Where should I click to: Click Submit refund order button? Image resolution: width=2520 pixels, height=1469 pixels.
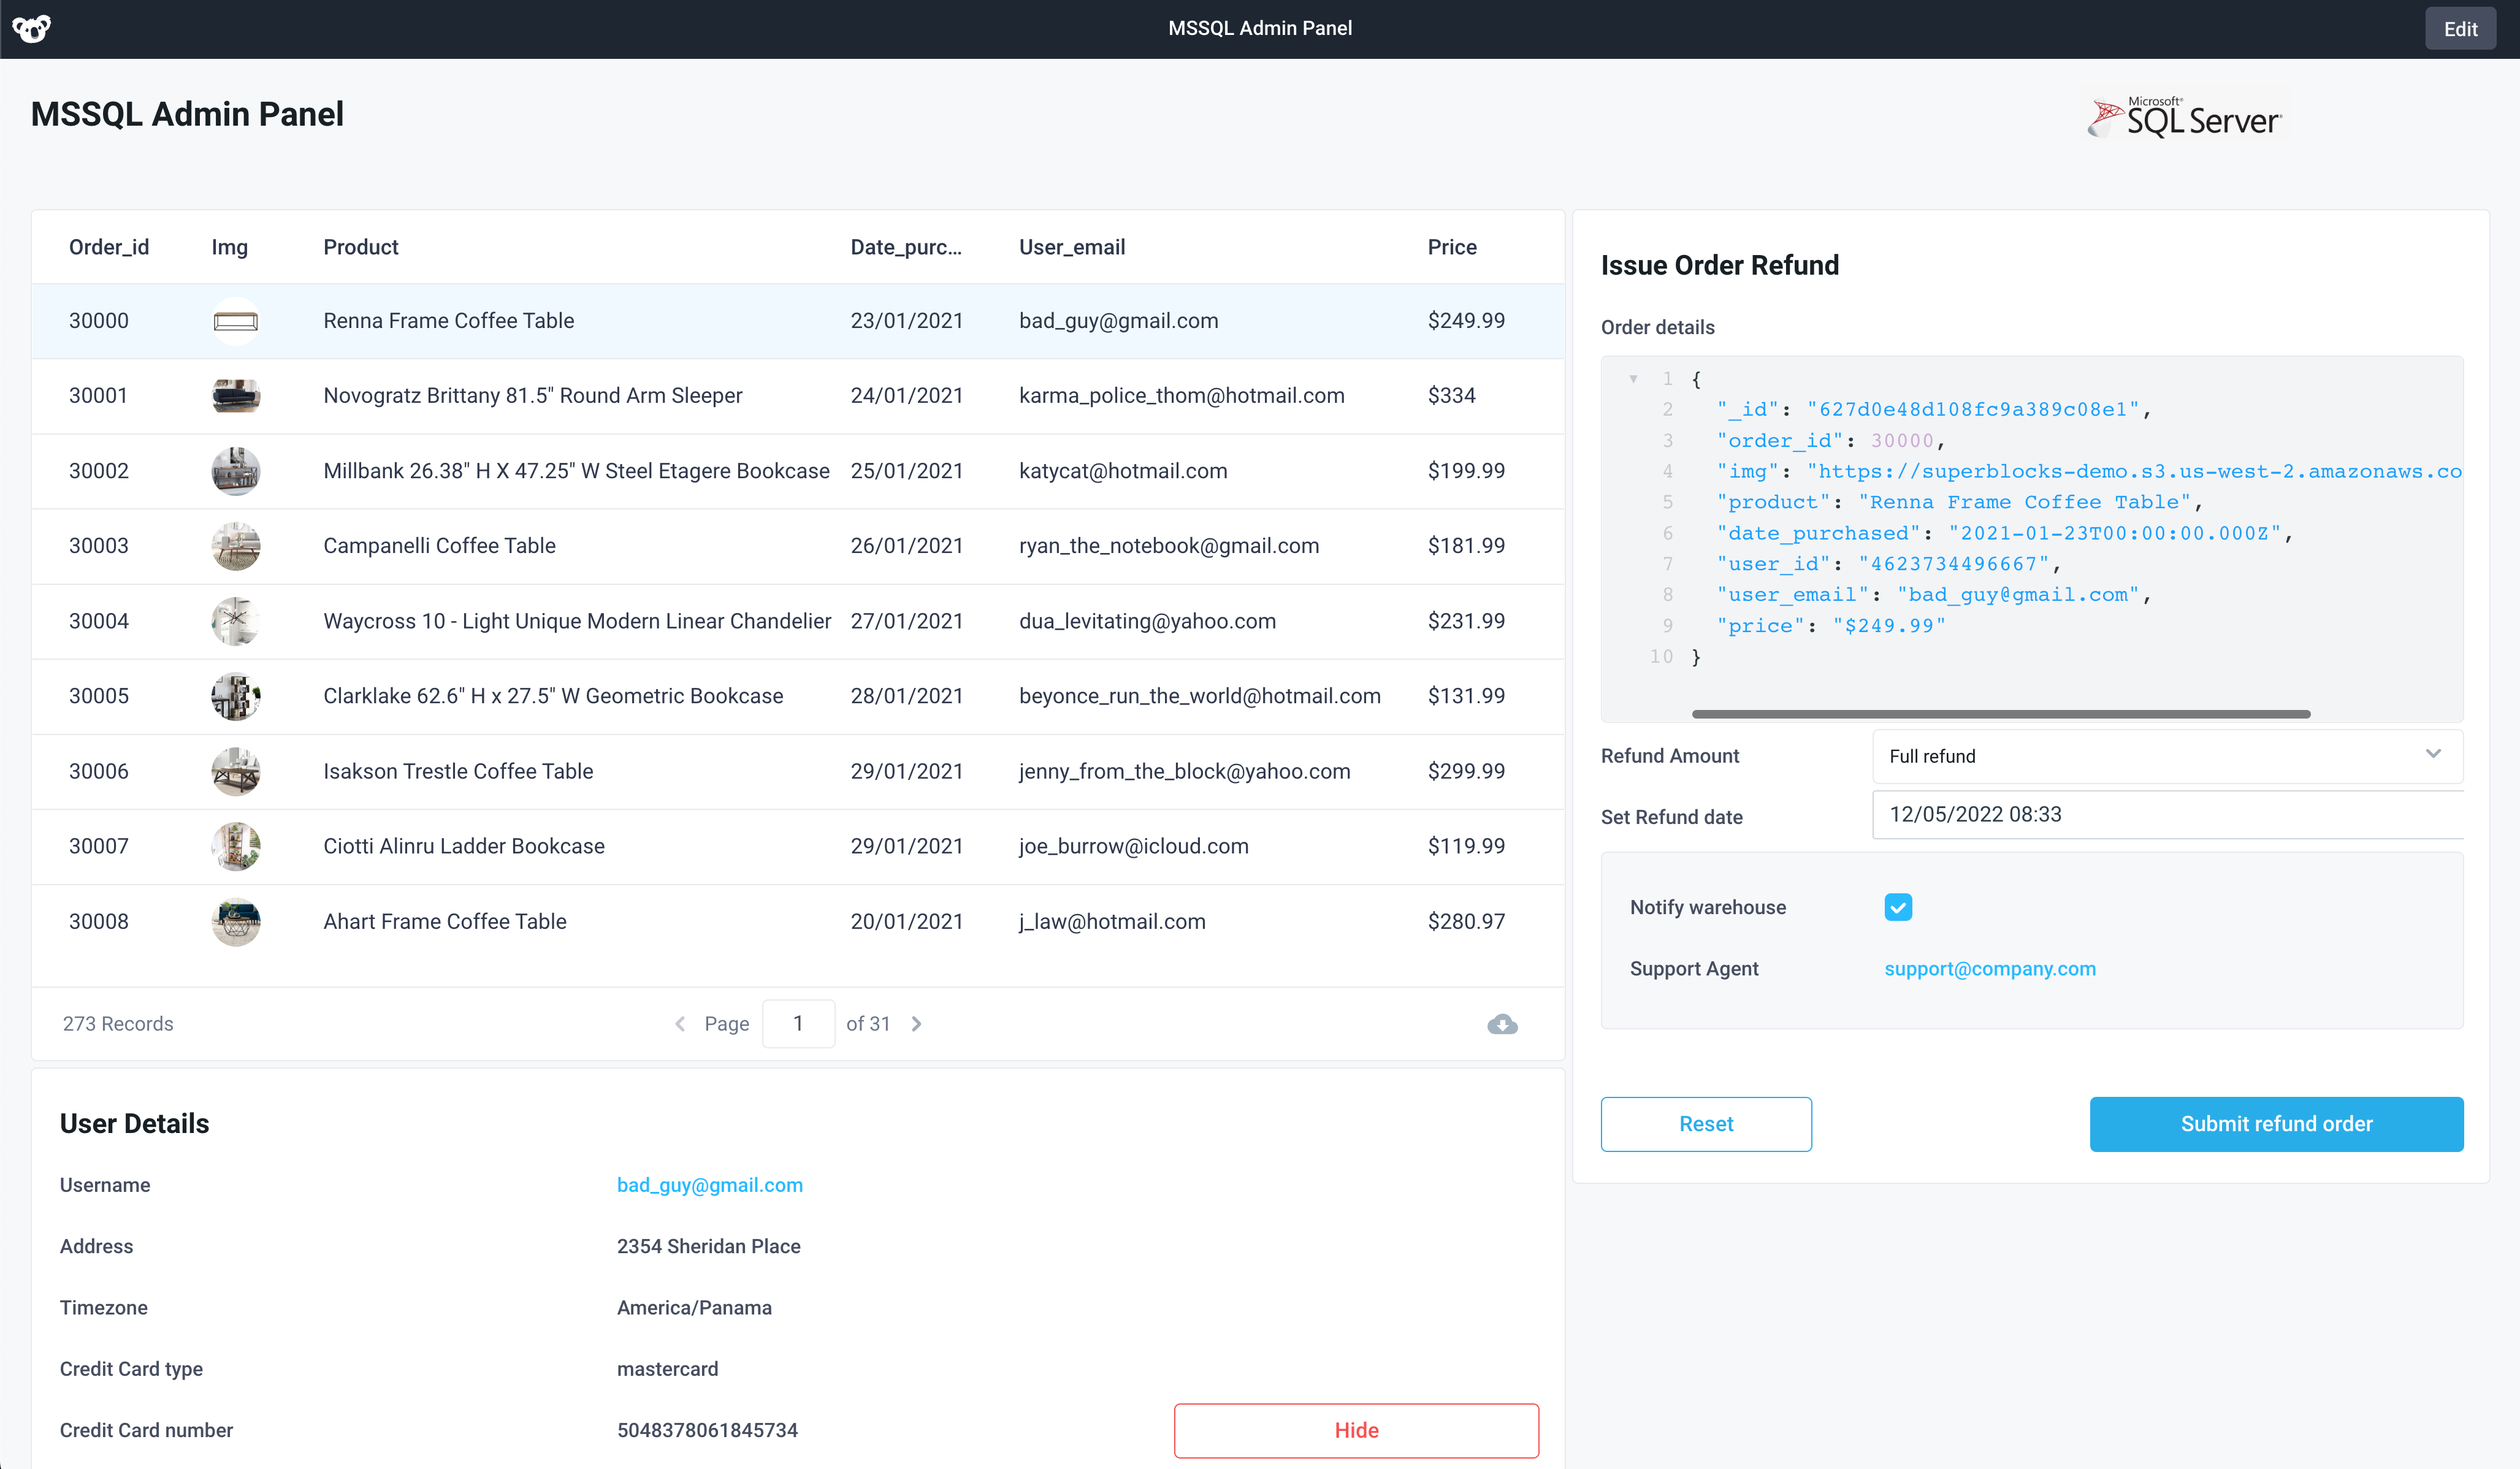[2276, 1124]
